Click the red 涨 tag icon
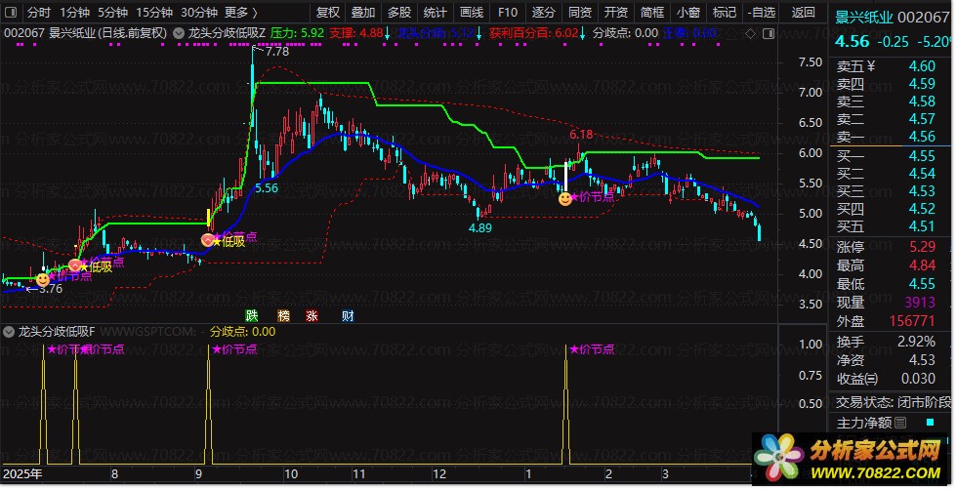Screen dimensions: 957x489 (312, 316)
